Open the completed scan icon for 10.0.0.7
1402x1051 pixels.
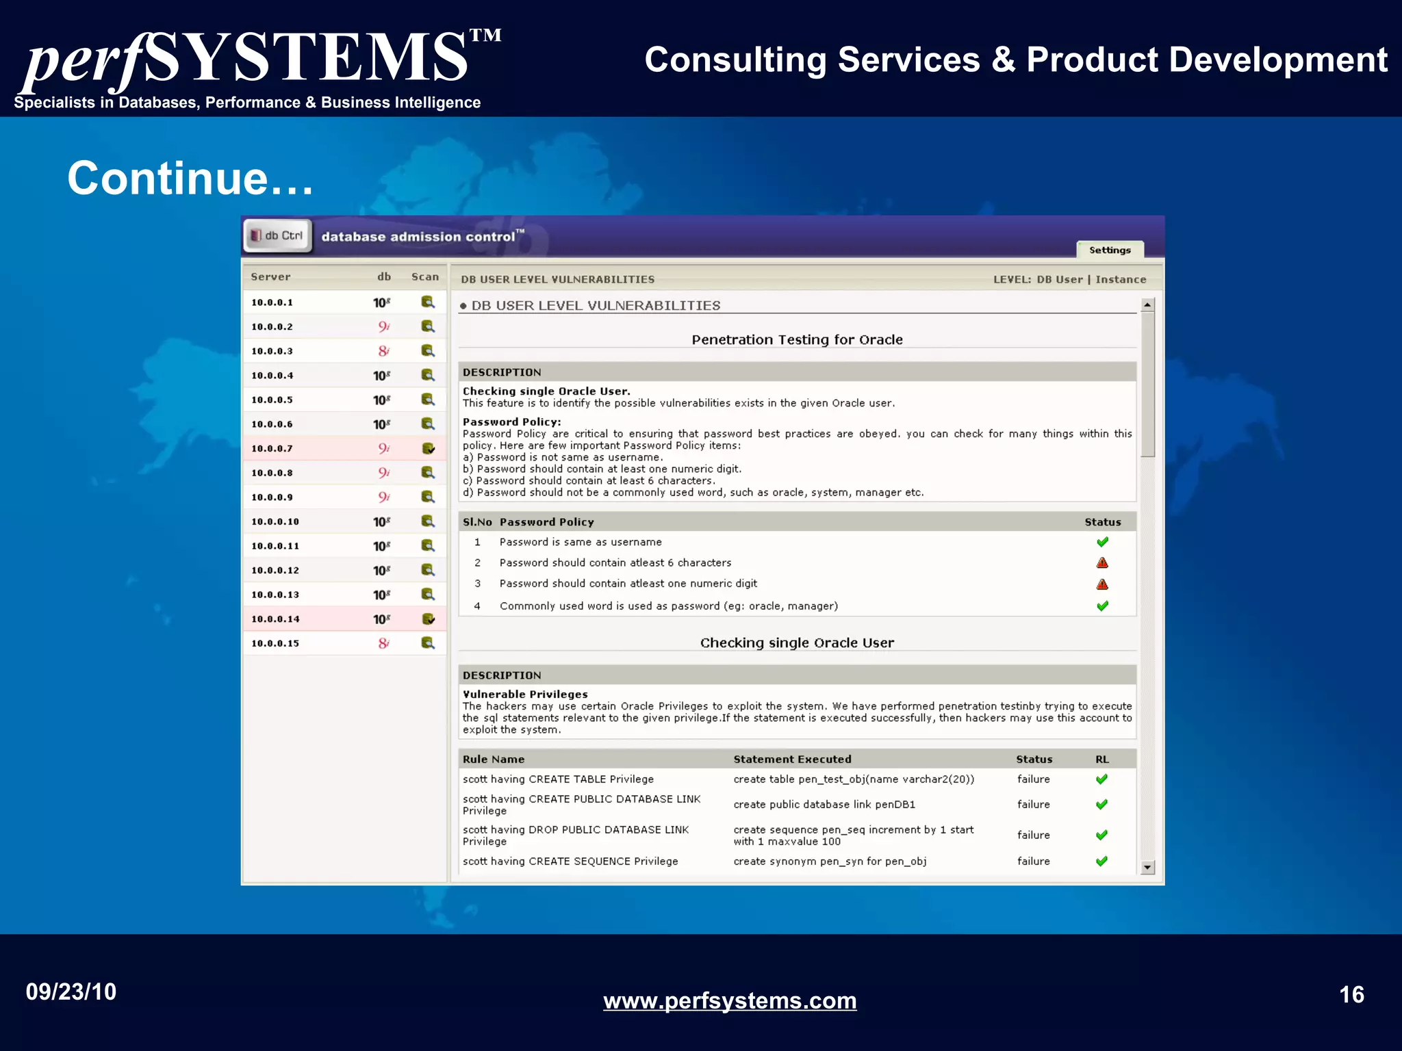pyautogui.click(x=429, y=448)
